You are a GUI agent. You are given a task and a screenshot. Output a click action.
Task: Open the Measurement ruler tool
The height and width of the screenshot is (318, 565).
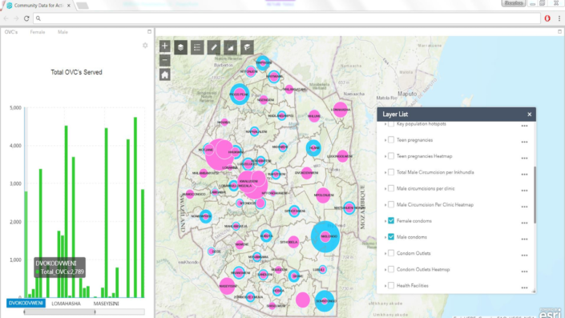[214, 47]
